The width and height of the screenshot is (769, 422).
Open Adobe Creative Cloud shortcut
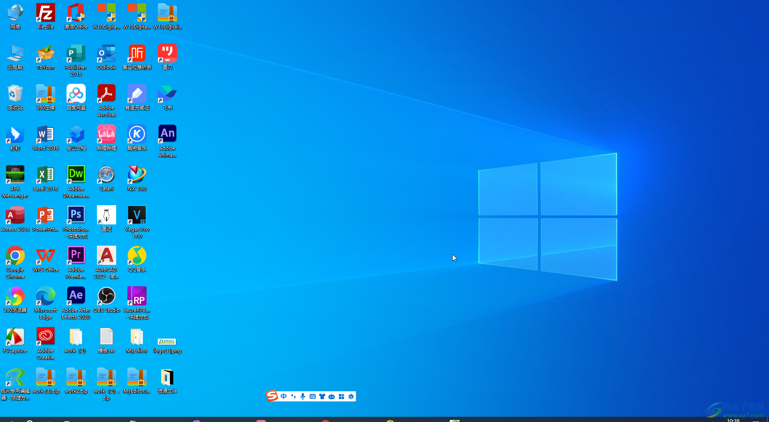(45, 343)
